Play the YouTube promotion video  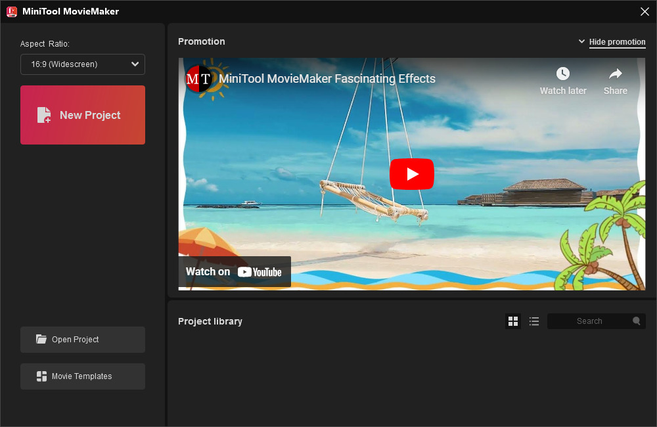pyautogui.click(x=412, y=174)
